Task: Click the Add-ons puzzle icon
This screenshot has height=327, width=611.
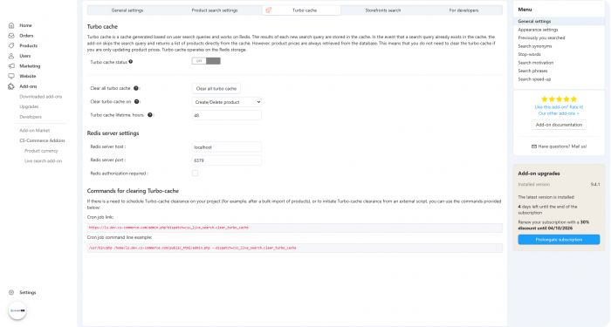Action: pyautogui.click(x=11, y=86)
